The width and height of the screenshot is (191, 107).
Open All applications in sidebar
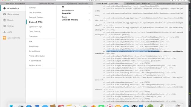click(13, 8)
